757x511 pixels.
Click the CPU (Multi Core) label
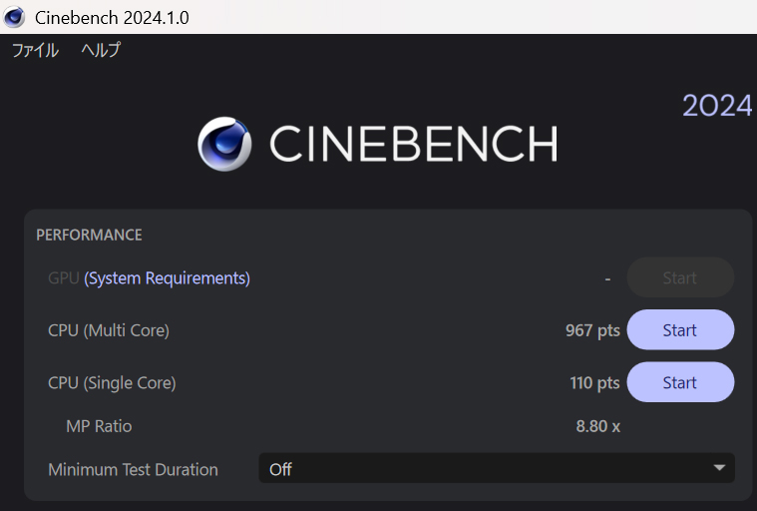pyautogui.click(x=109, y=330)
